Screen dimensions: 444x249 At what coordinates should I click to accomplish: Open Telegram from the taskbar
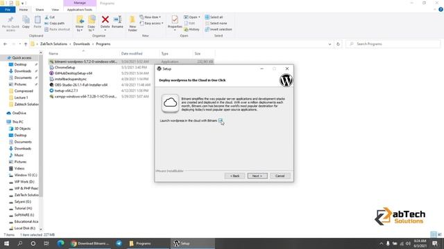click(119, 243)
